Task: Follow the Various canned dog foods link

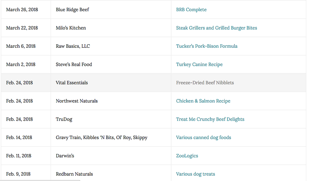Action: pyautogui.click(x=204, y=137)
